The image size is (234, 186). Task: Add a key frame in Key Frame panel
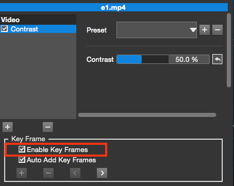coord(22,173)
